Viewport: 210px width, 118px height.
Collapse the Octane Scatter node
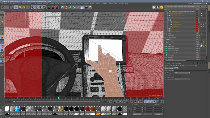(165, 38)
